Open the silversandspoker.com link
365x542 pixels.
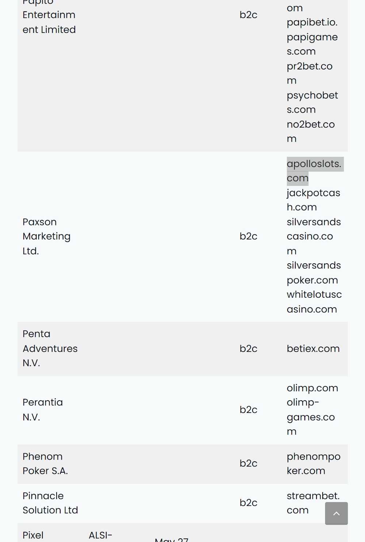pyautogui.click(x=314, y=272)
